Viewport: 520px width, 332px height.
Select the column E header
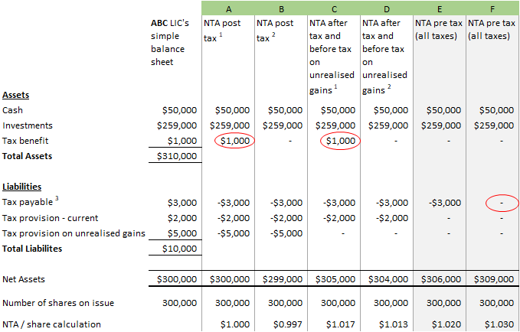click(x=439, y=8)
